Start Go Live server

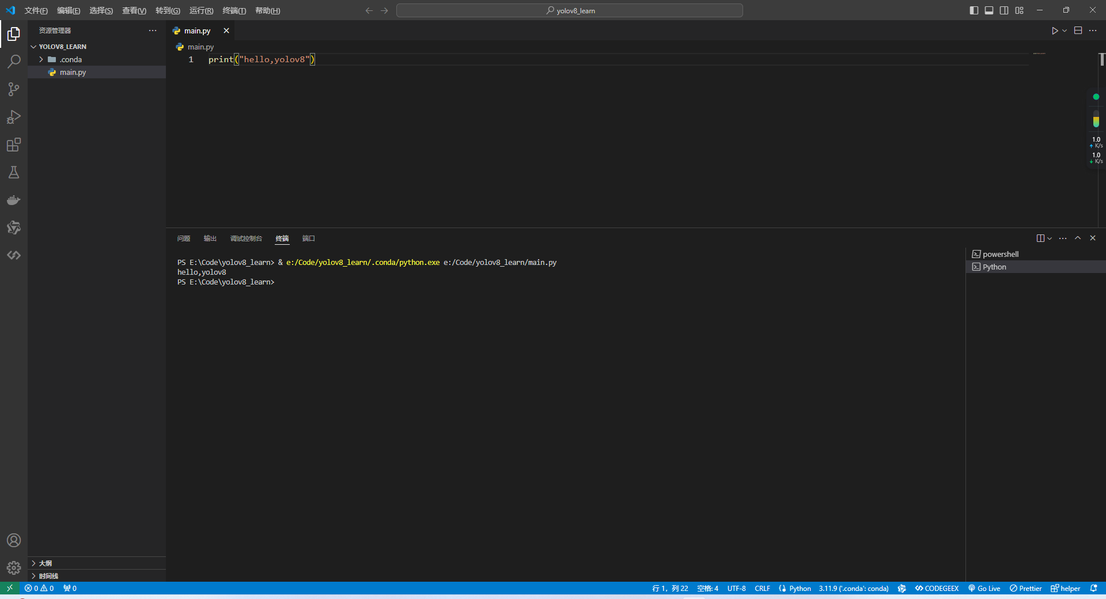[x=984, y=588]
